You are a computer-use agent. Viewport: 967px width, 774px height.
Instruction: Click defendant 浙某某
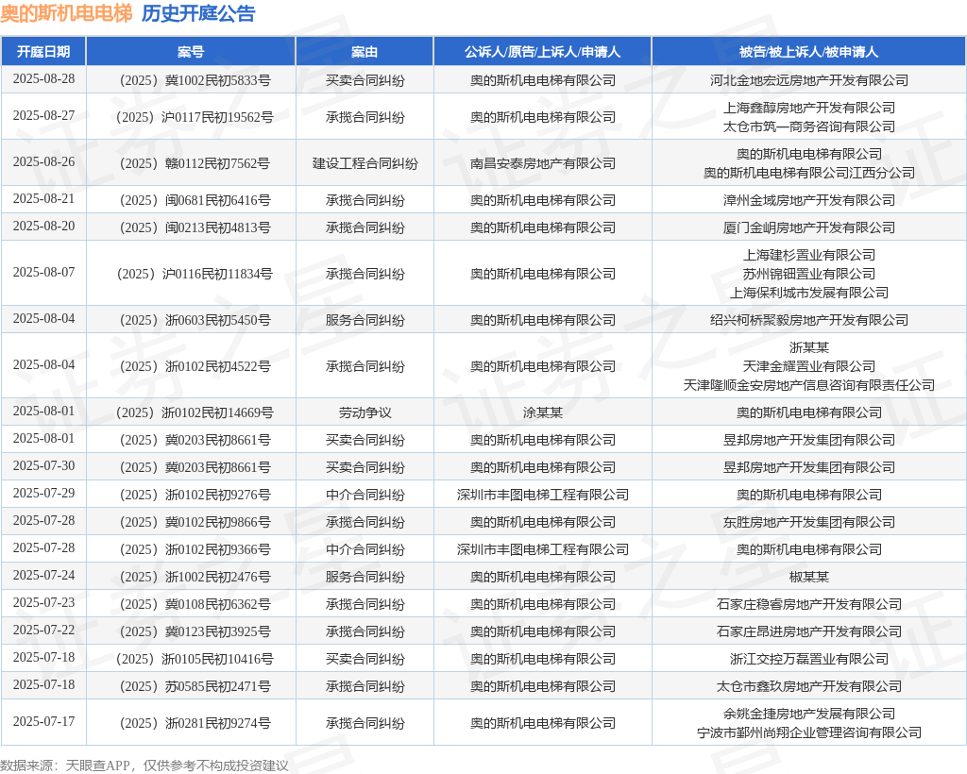tap(809, 347)
